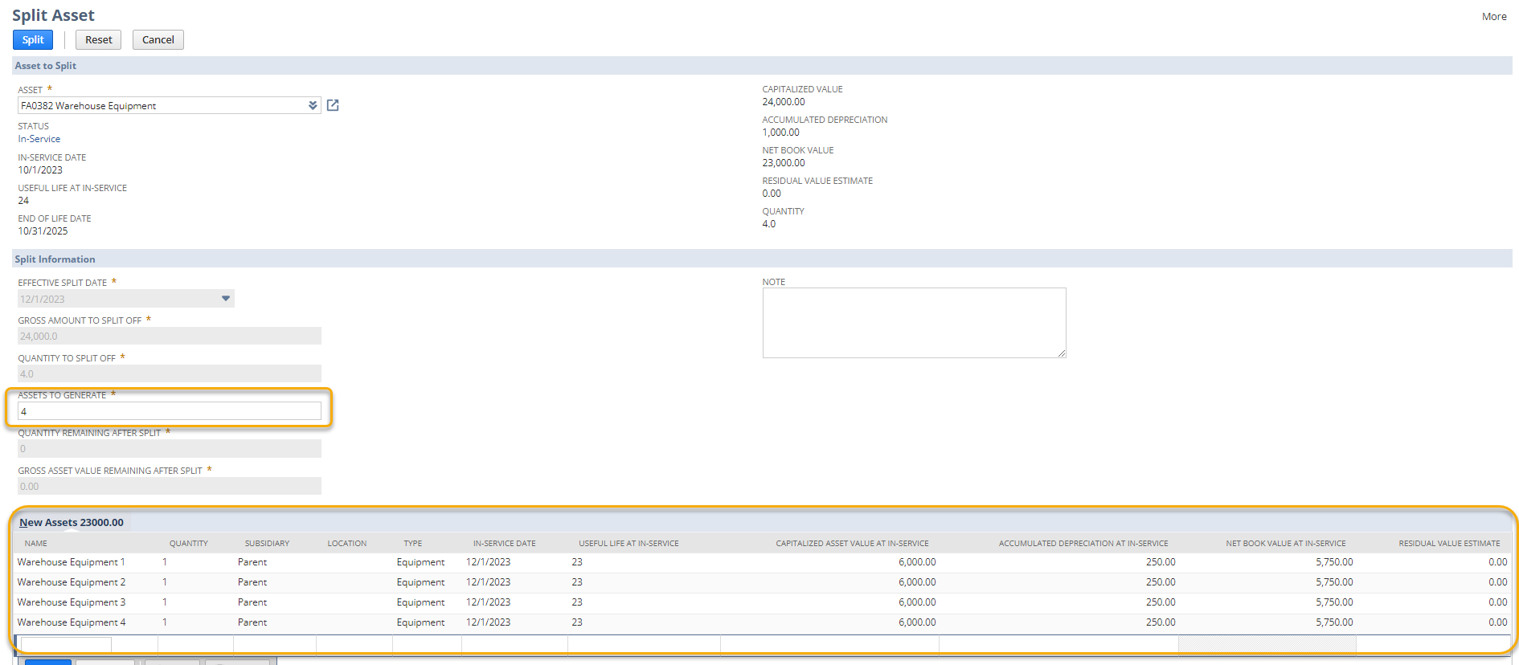
Task: Click the In-Service Date column header
Action: (x=504, y=544)
